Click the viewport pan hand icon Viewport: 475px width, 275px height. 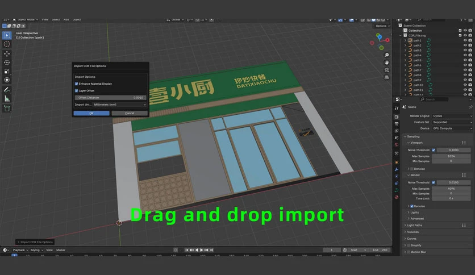coord(386,63)
